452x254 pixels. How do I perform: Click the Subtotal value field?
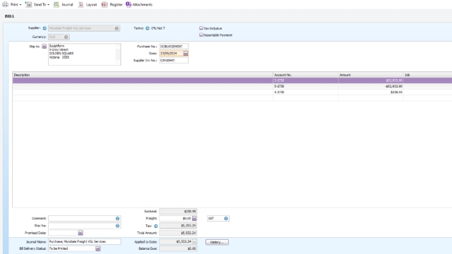178,211
